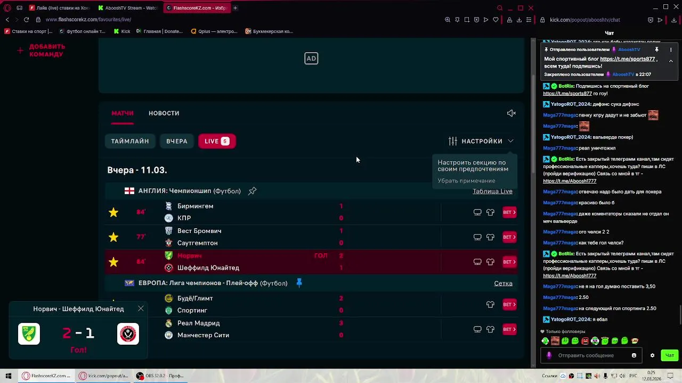Open lineups shirt icon for Реал Мадрид match
This screenshot has width=682, height=383.
point(490,329)
